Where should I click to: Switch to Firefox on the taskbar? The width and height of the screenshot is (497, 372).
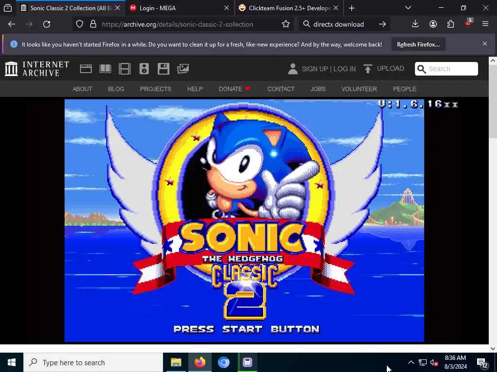click(199, 362)
